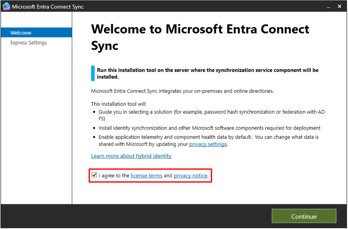Screen dimensions: 348x229
Task: Open the privacy settings link
Action: pos(208,144)
